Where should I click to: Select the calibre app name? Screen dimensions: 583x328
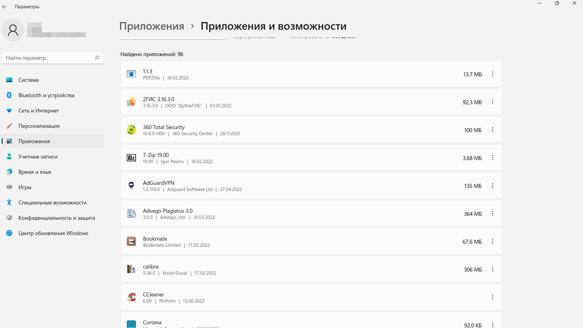point(151,266)
